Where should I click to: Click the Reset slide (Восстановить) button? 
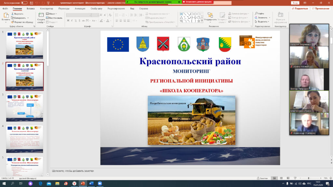pyautogui.click(x=54, y=18)
